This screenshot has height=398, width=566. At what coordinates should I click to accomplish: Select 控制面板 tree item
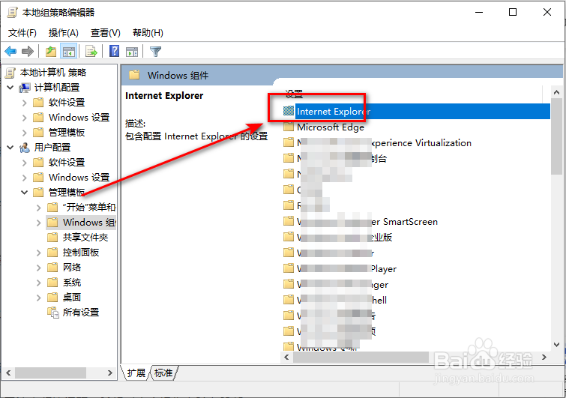pyautogui.click(x=81, y=253)
